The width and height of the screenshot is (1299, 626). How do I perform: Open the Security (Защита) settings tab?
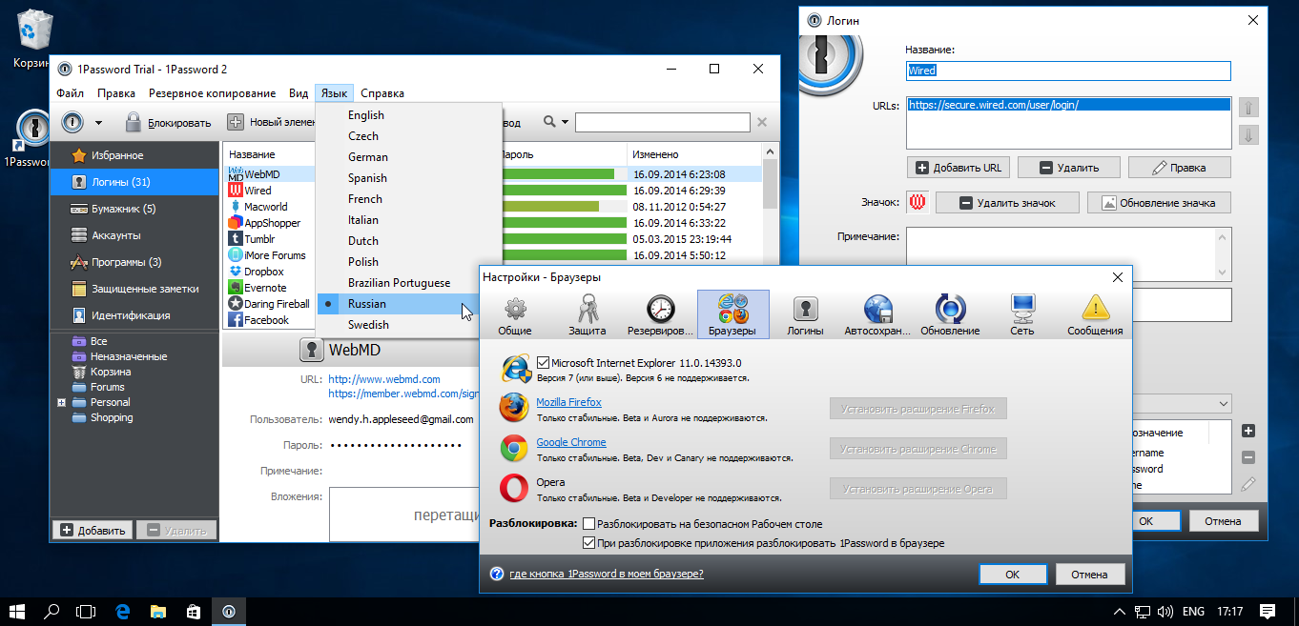pyautogui.click(x=588, y=315)
